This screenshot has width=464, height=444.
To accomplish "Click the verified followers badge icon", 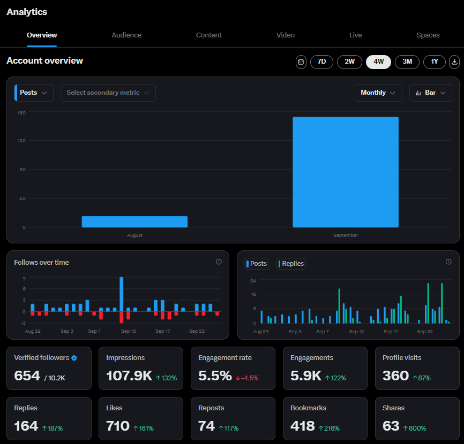I will pos(74,358).
